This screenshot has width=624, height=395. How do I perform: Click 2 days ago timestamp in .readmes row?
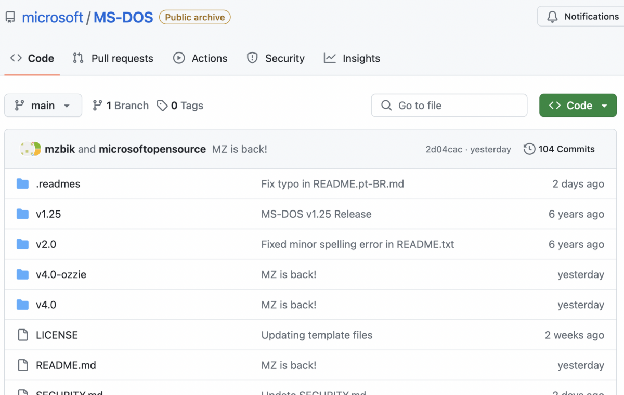578,184
